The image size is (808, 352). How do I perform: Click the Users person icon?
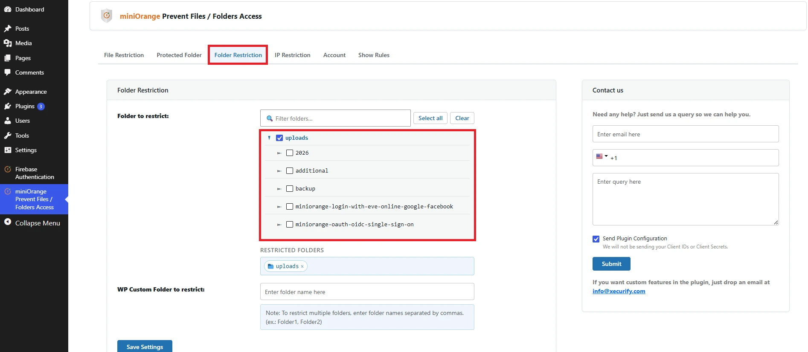tap(8, 121)
